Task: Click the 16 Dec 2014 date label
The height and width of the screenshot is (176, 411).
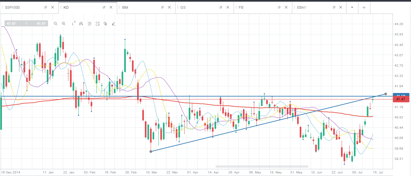Action: coord(10,173)
